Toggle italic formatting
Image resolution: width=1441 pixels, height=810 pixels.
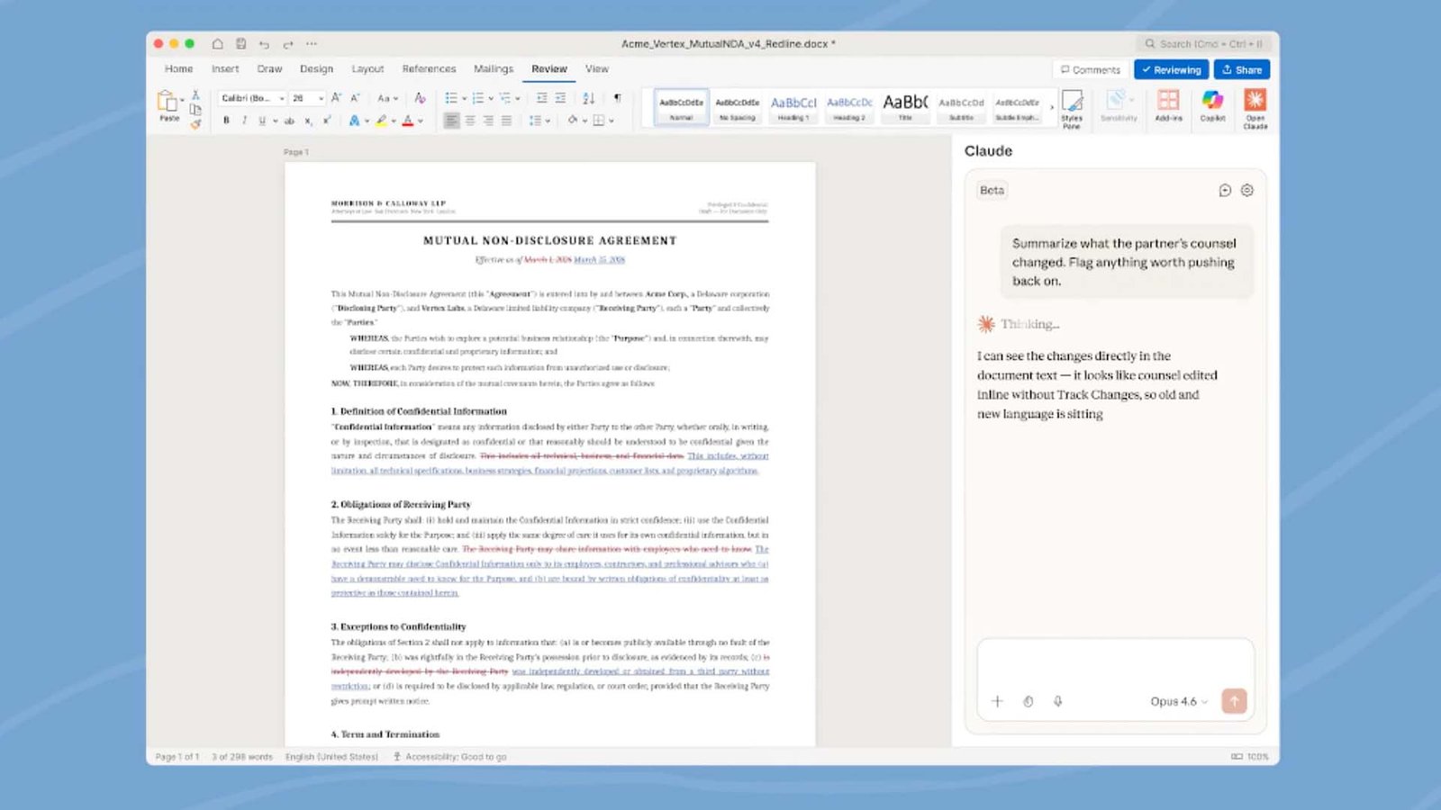pyautogui.click(x=244, y=121)
